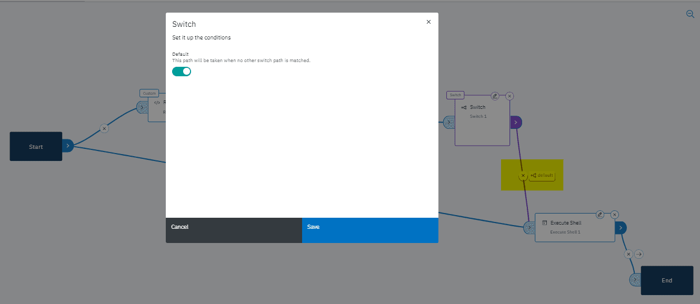Click the branch icon inside Switch node
This screenshot has height=304, width=700.
pos(464,107)
